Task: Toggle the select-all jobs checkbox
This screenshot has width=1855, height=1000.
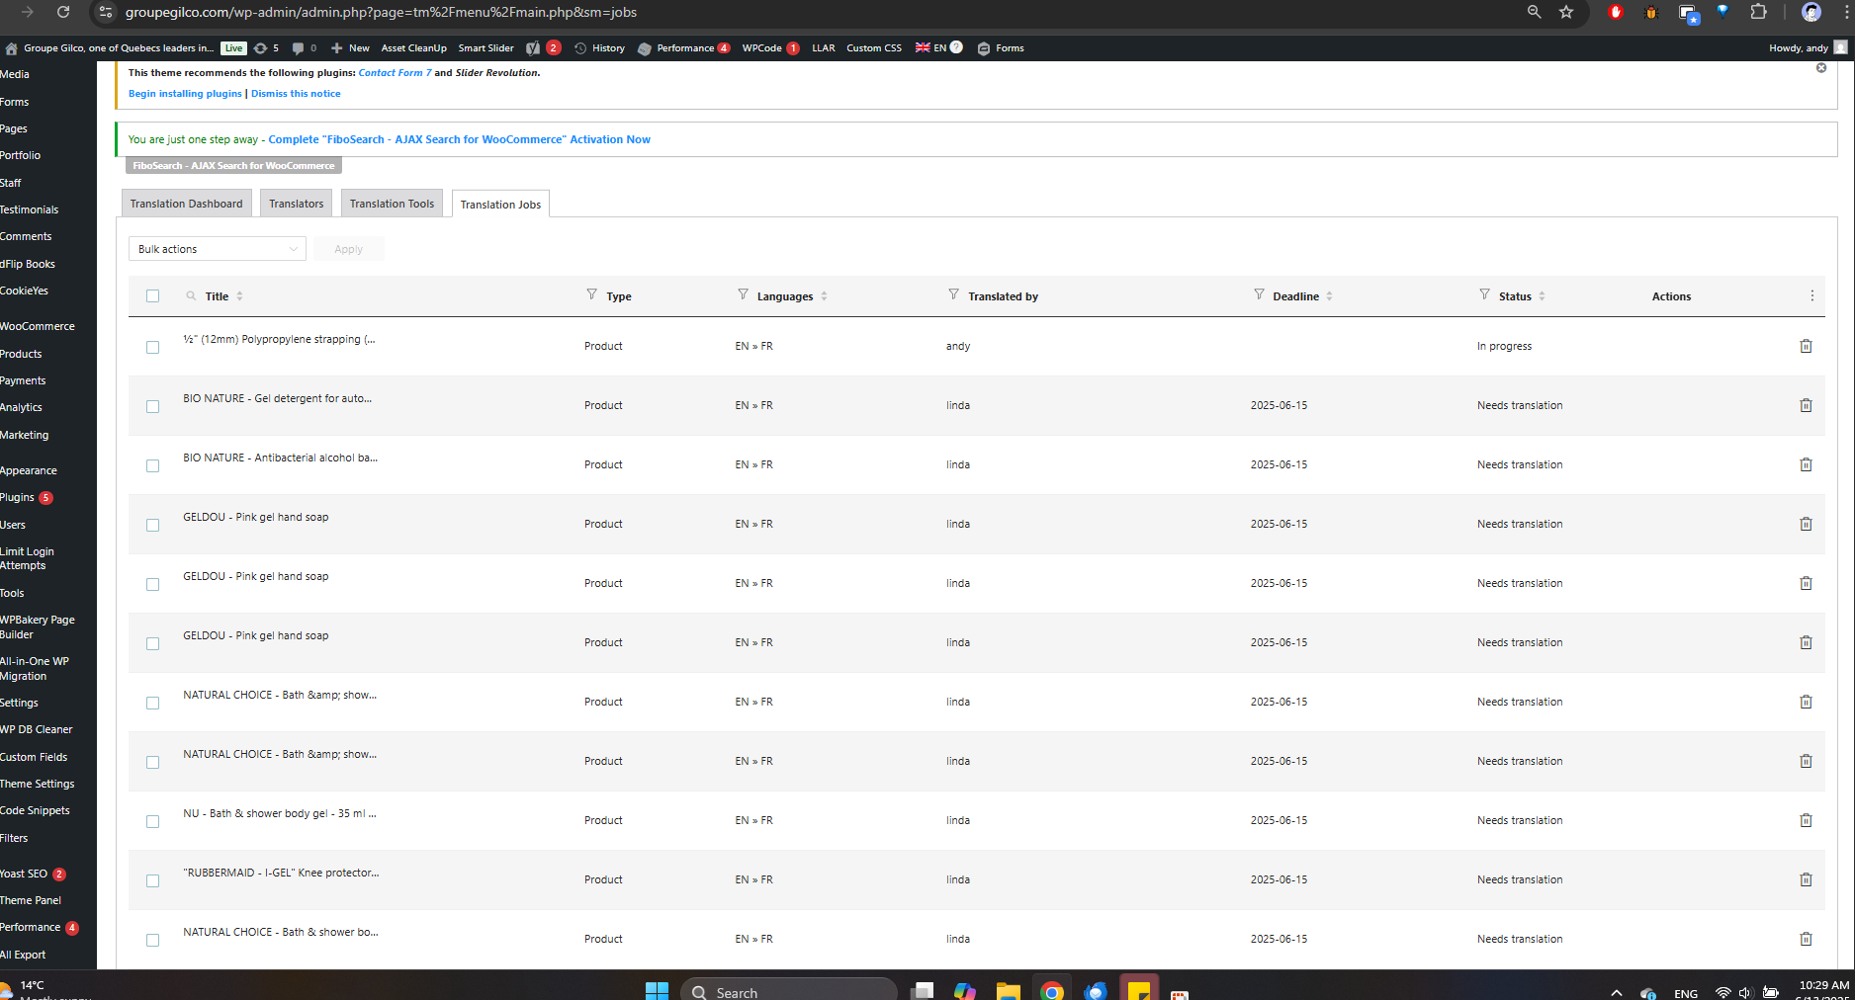Action: click(152, 295)
